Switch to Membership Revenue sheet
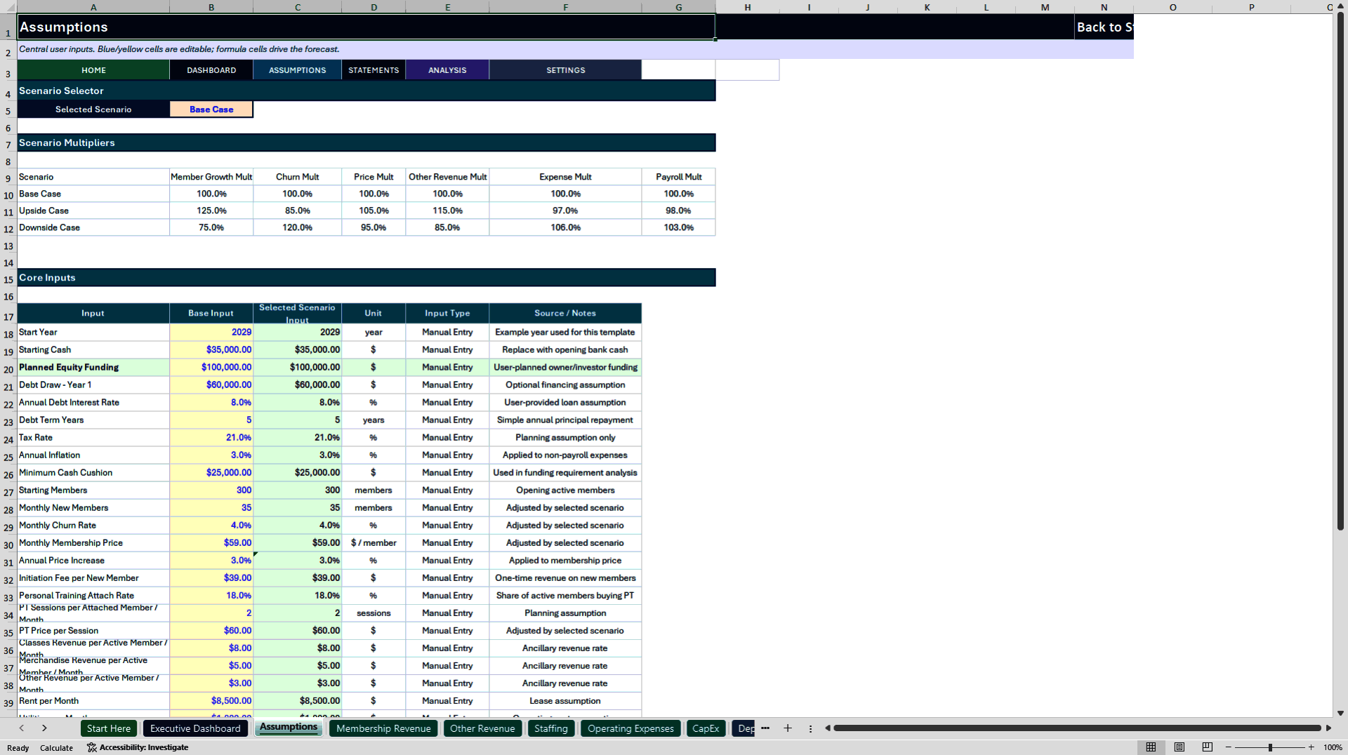Viewport: 1348px width, 755px height. click(383, 728)
